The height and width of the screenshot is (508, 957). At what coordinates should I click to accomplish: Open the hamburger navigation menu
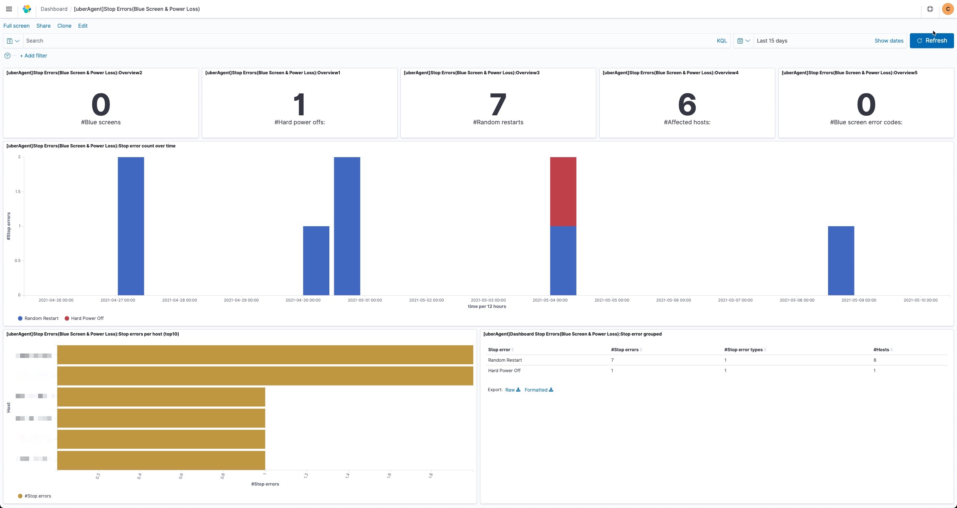[x=9, y=9]
